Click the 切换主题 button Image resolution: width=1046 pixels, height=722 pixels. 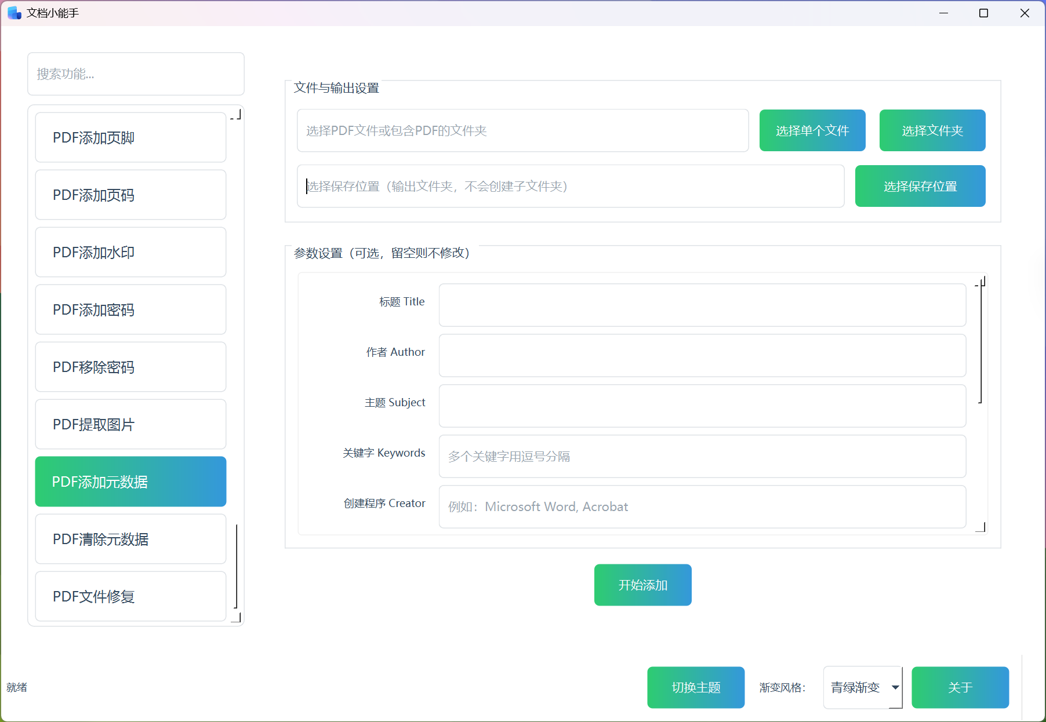695,687
